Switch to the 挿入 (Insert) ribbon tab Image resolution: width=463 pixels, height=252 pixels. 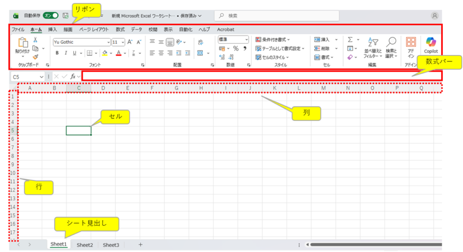(x=52, y=29)
